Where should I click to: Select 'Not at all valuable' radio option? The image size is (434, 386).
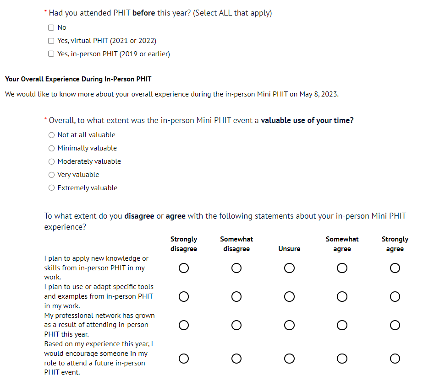[51, 135]
